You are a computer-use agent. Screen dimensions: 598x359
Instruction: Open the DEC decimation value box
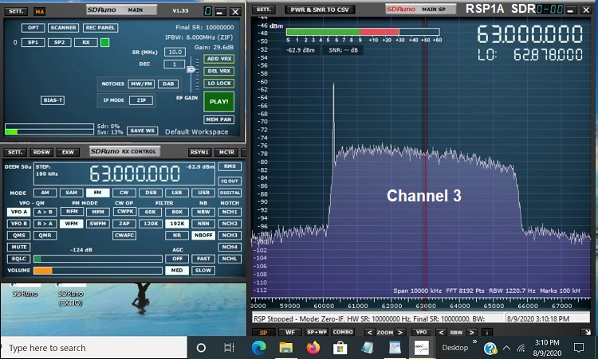pyautogui.click(x=174, y=64)
